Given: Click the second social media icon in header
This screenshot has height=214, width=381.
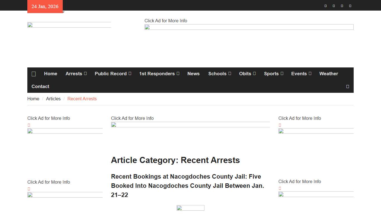Looking at the screenshot, I should [334, 6].
